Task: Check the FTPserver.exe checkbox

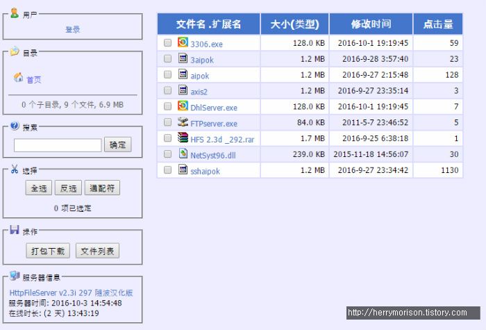Action: (x=168, y=122)
